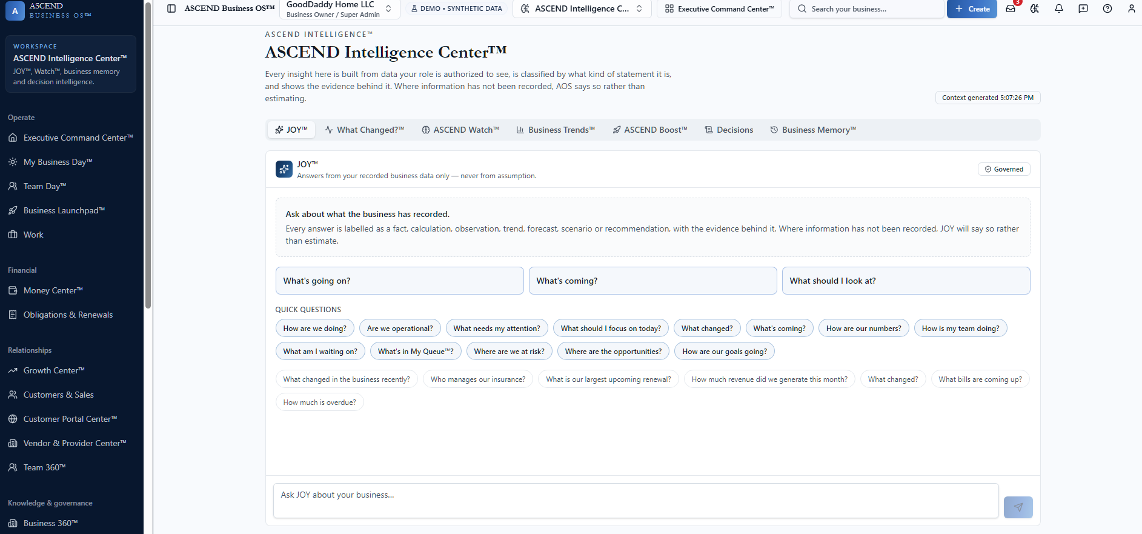Ask 'How are we doing?' quick question
Image resolution: width=1142 pixels, height=534 pixels.
(x=315, y=329)
